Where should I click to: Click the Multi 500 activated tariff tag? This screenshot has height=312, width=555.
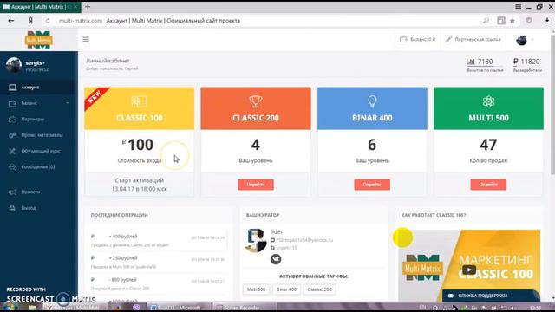(256, 289)
